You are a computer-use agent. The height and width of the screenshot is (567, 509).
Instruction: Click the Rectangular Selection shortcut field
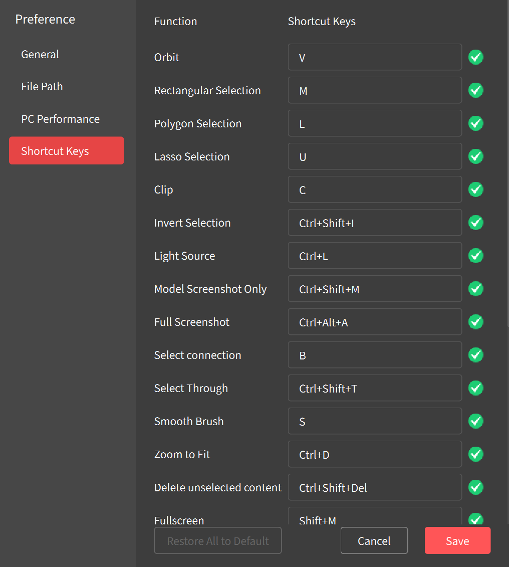[x=375, y=90]
